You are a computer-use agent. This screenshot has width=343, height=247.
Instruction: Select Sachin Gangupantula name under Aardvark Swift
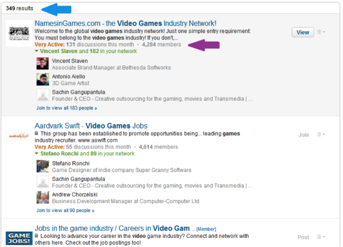pos(78,179)
